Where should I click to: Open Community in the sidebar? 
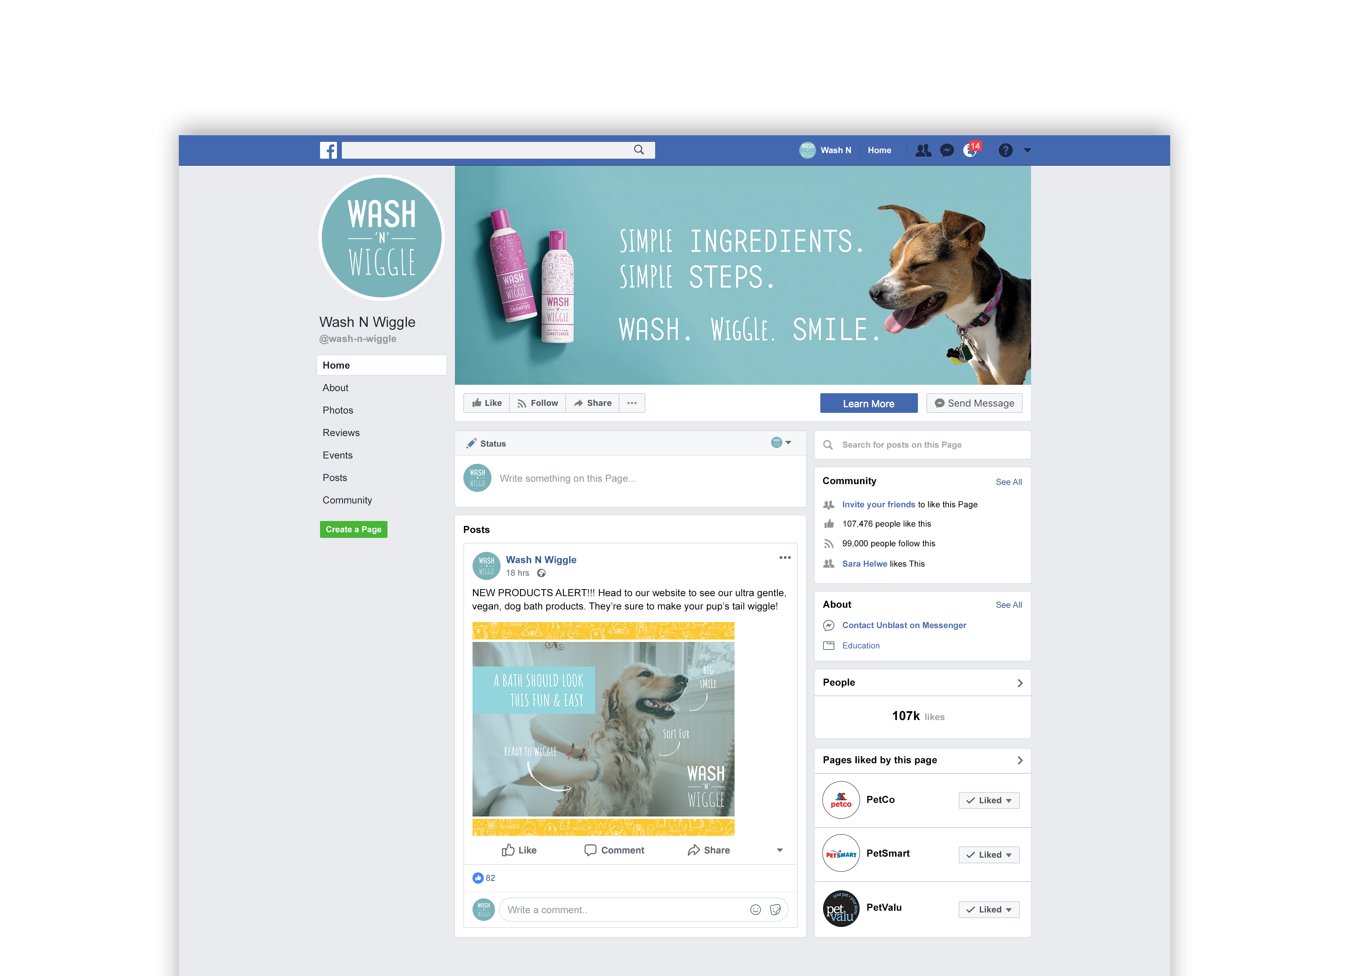[347, 501]
